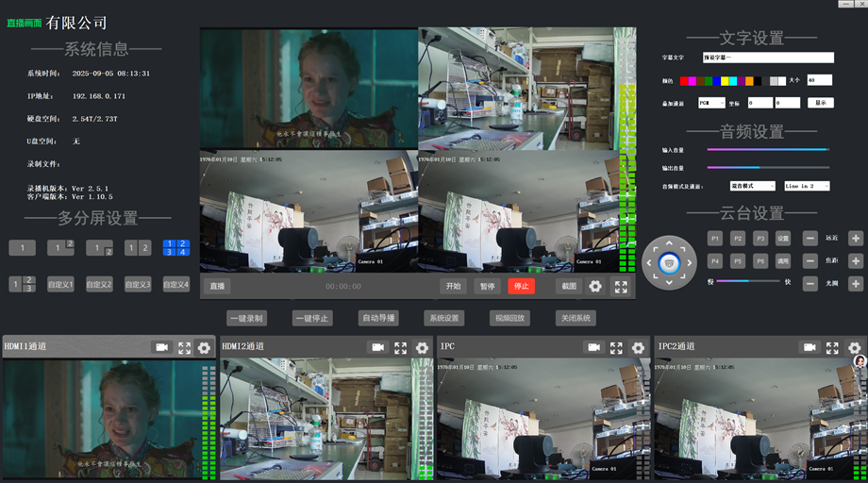Click the HDMI1通道 camera record icon

pos(161,347)
